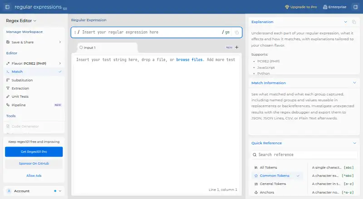This screenshot has width=363, height=199.
Task: Click the Code Generator tool entry
Action: (34, 126)
